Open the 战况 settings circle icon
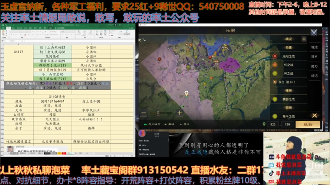This screenshot has width=330, height=185. pyautogui.click(x=304, y=39)
